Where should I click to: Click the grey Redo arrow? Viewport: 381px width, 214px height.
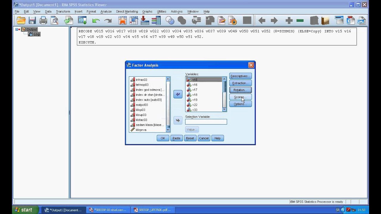click(x=108, y=21)
